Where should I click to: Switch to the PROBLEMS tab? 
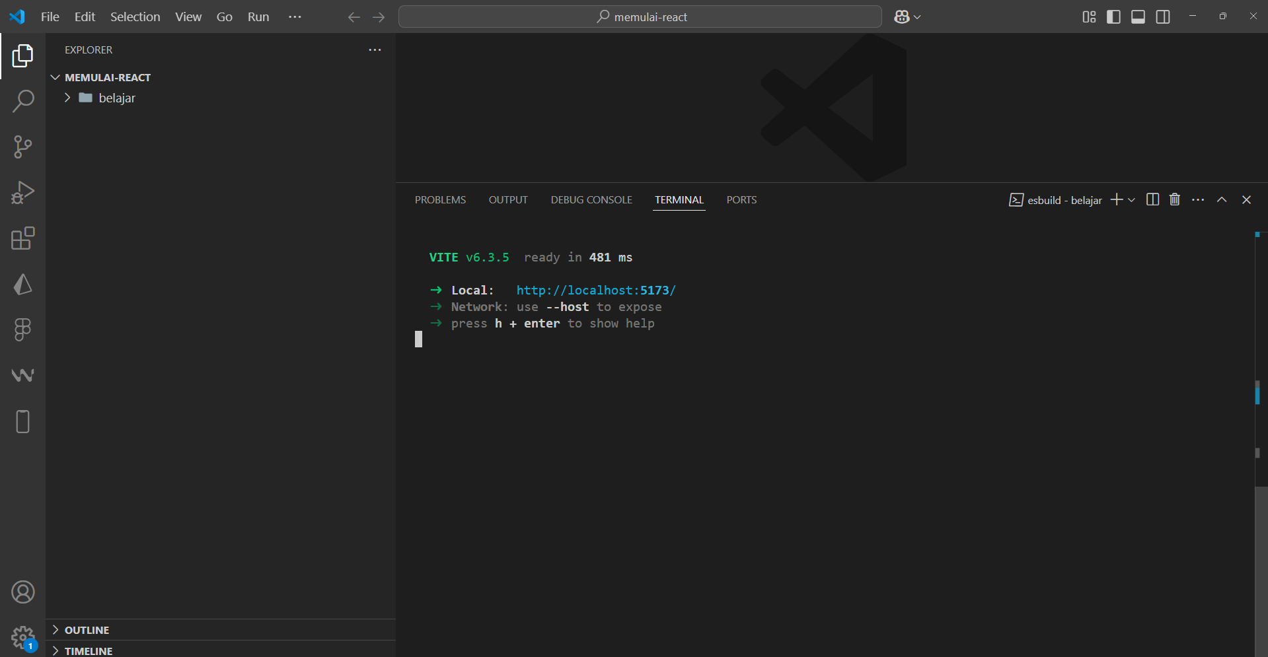(x=440, y=200)
